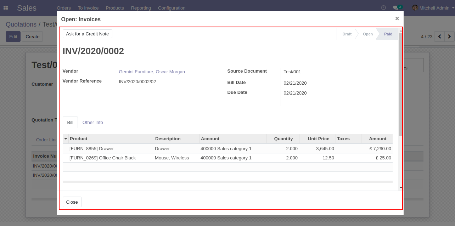
Task: Click the Edit button
Action: tap(13, 36)
